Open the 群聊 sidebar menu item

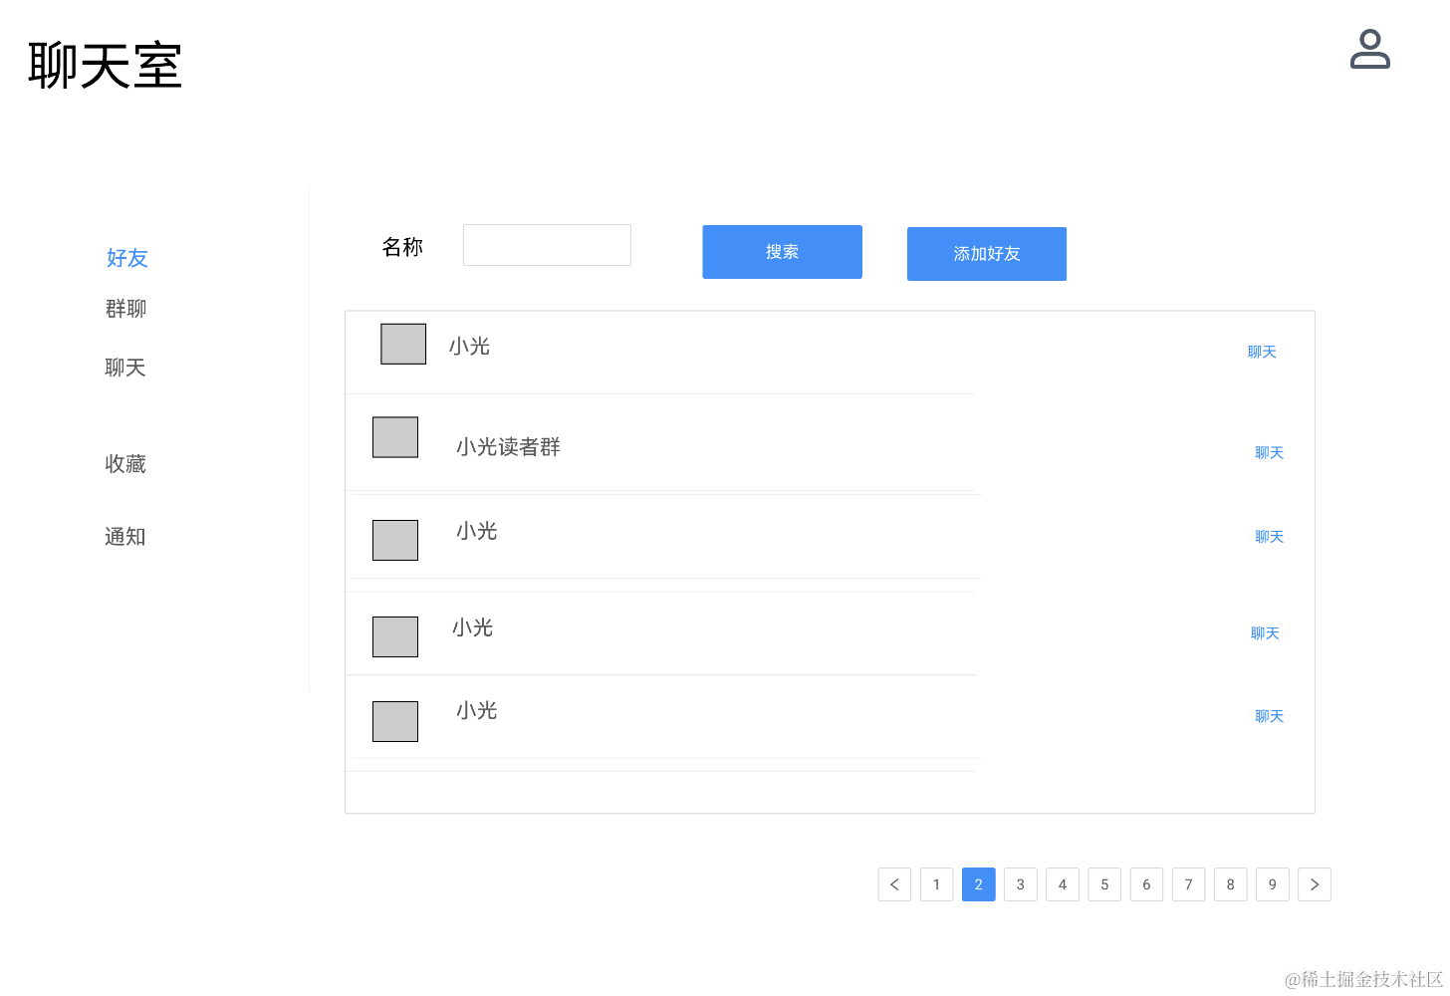click(126, 309)
